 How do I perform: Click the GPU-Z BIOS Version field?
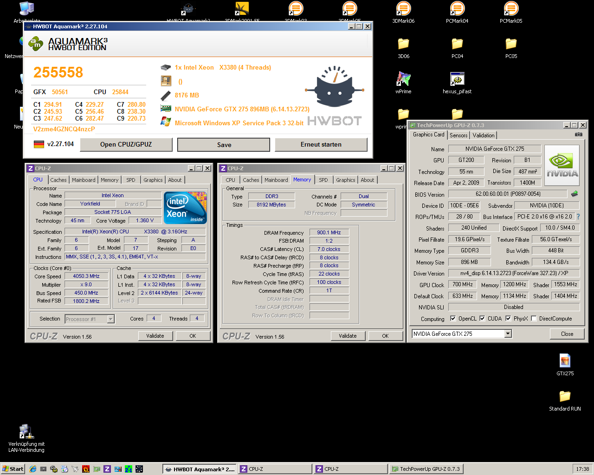(x=508, y=194)
